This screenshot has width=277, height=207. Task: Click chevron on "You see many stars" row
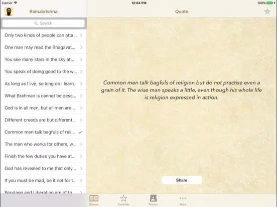(x=81, y=59)
